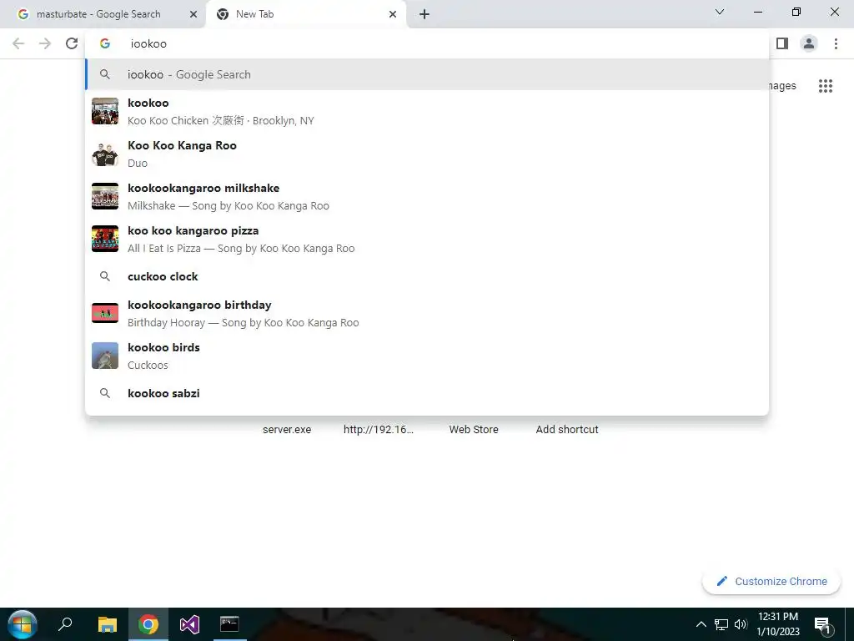This screenshot has width=854, height=641.
Task: Close the Google Search tab
Action: tap(193, 14)
